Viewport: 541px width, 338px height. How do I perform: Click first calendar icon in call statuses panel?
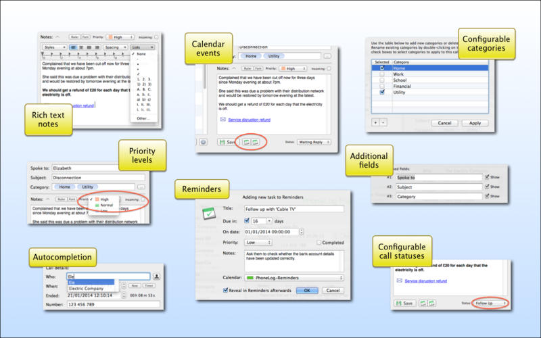tap(423, 303)
